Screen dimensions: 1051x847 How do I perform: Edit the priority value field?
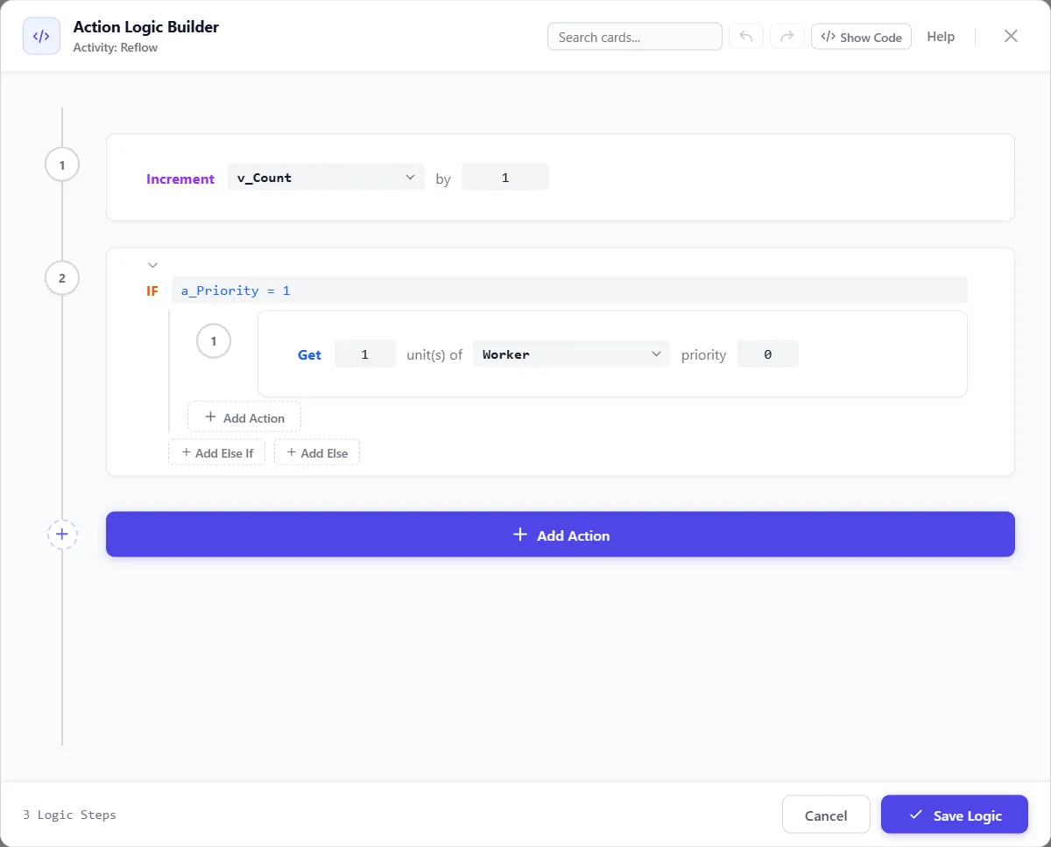click(x=768, y=354)
